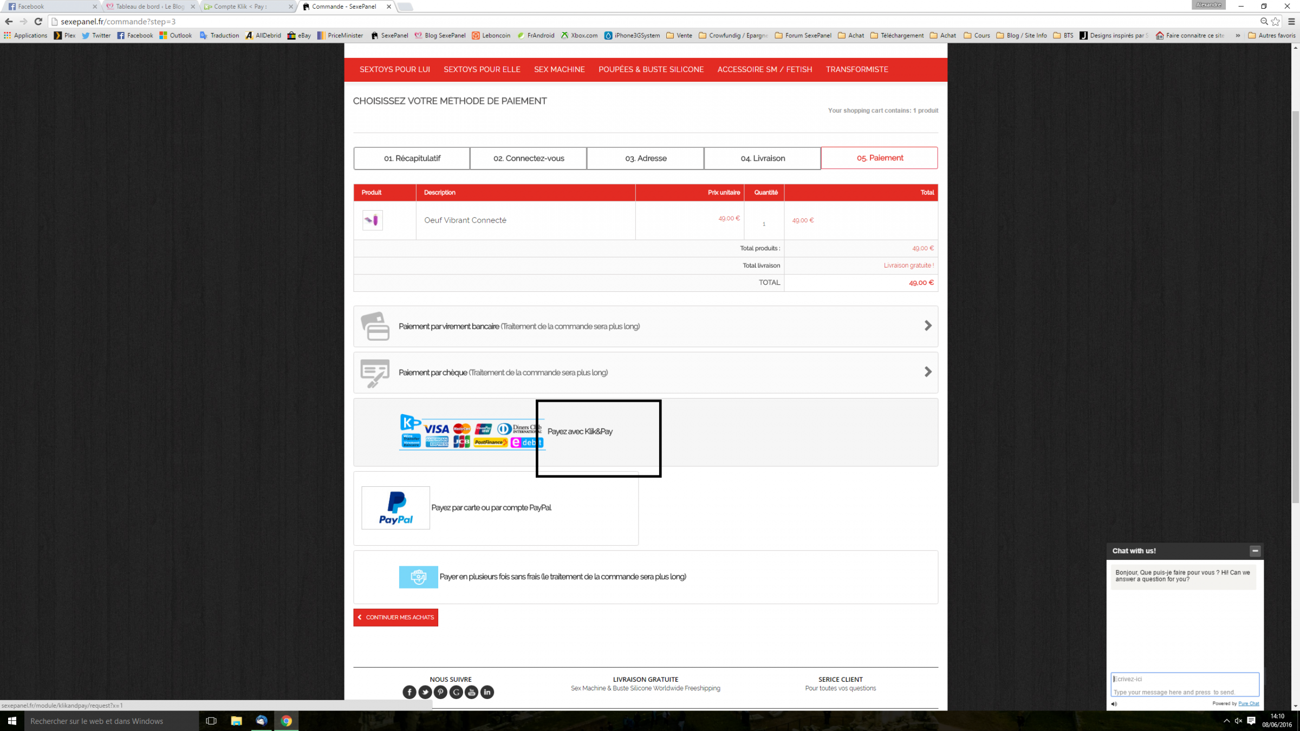
Task: Open SEXTOYS POUR ELLE menu
Action: pos(482,69)
